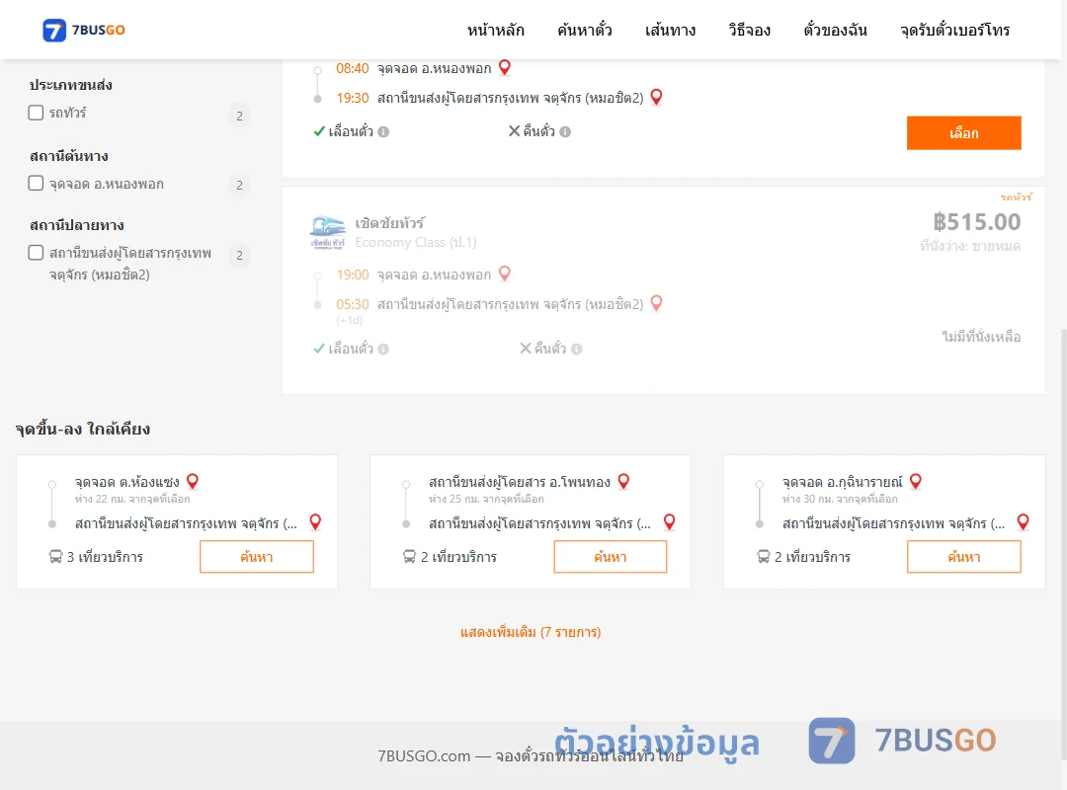Open map pin for 08:40 จุดจอด อ.หนองพอก

pos(504,67)
